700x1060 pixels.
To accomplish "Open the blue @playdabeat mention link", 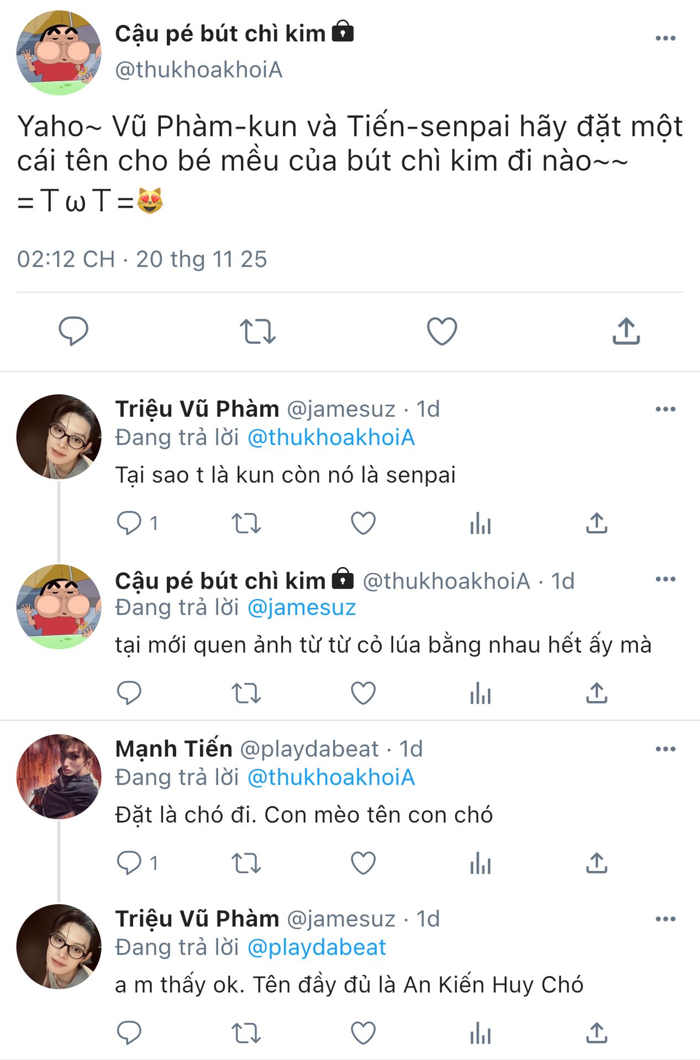I will click(x=316, y=947).
